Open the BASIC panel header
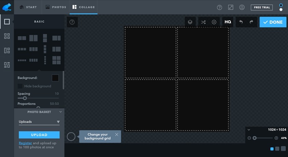The image size is (288, 157). (39, 22)
